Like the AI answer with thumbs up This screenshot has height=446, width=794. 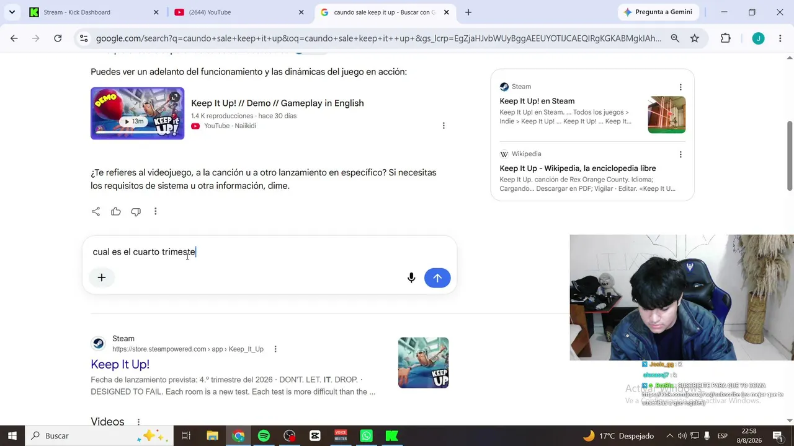pyautogui.click(x=115, y=212)
